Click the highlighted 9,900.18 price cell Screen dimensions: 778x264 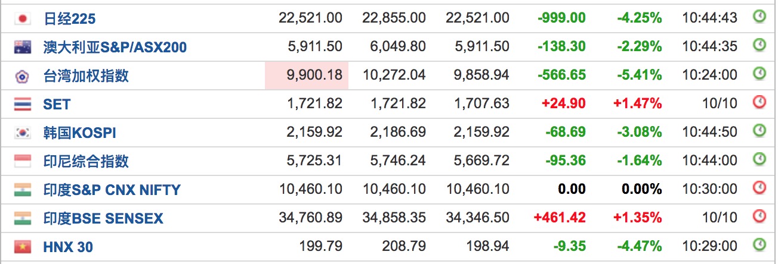click(x=307, y=76)
